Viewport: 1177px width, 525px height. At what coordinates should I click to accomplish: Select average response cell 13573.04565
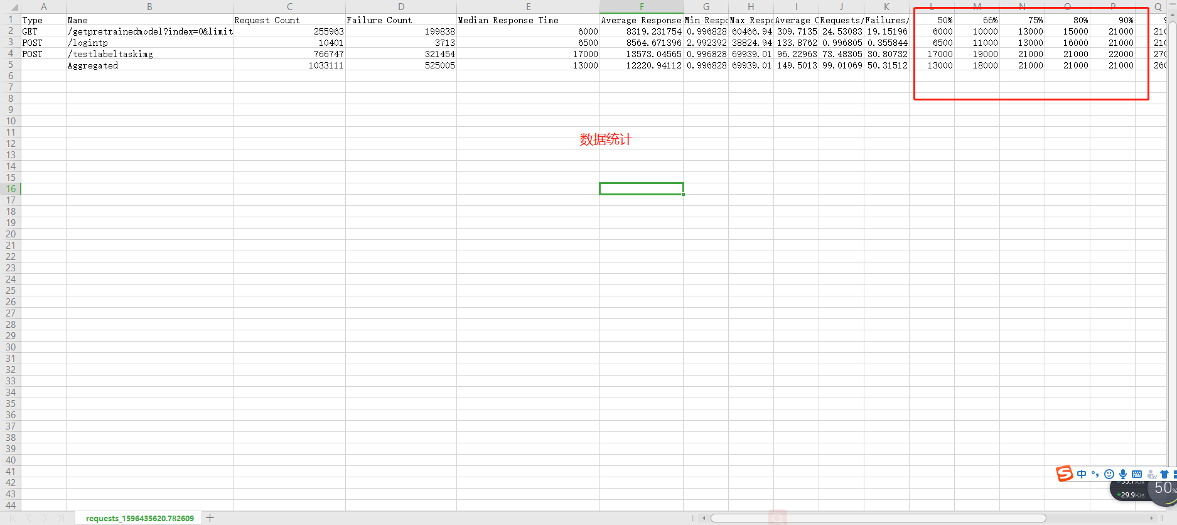point(642,54)
